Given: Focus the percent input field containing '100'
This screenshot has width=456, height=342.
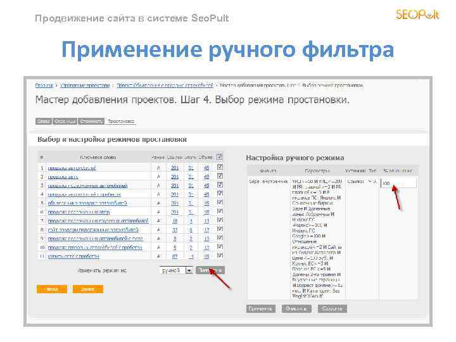Looking at the screenshot, I should (x=398, y=183).
